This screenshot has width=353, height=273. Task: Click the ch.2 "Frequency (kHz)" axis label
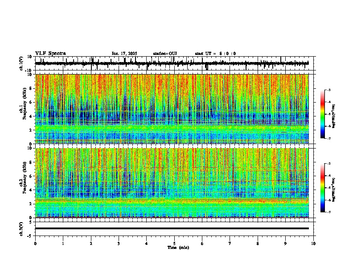(25, 178)
